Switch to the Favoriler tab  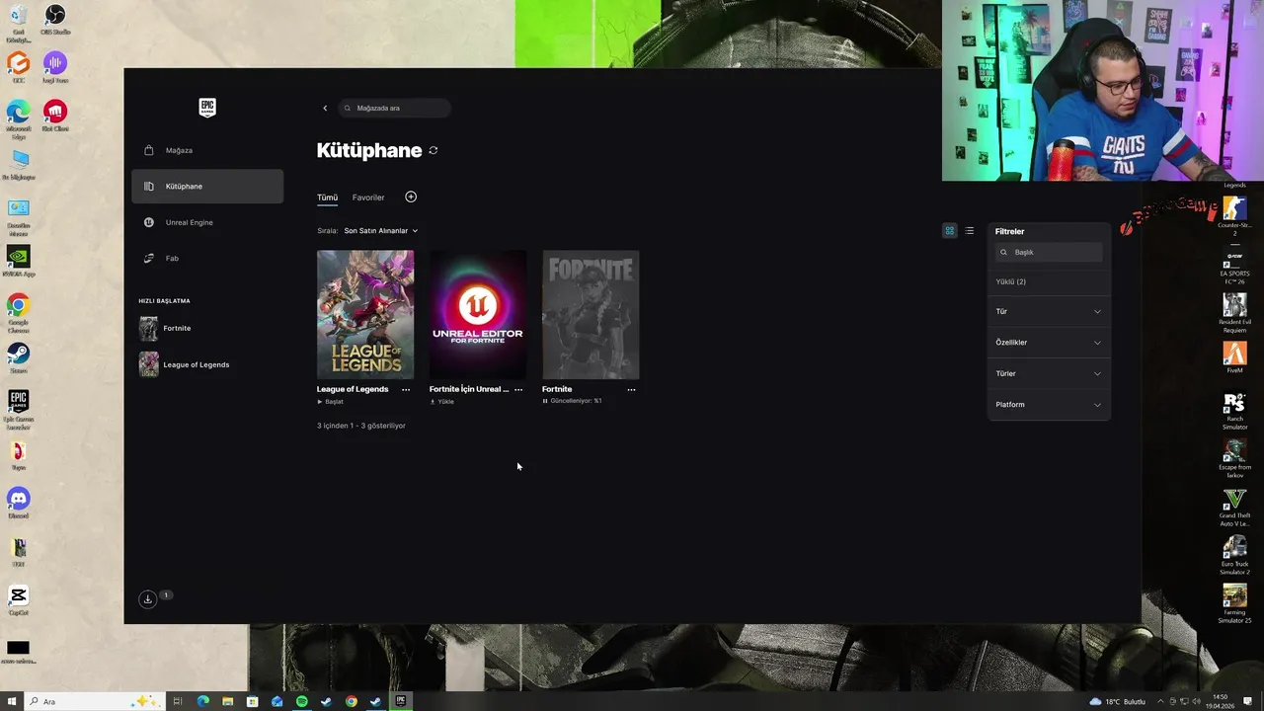click(368, 197)
